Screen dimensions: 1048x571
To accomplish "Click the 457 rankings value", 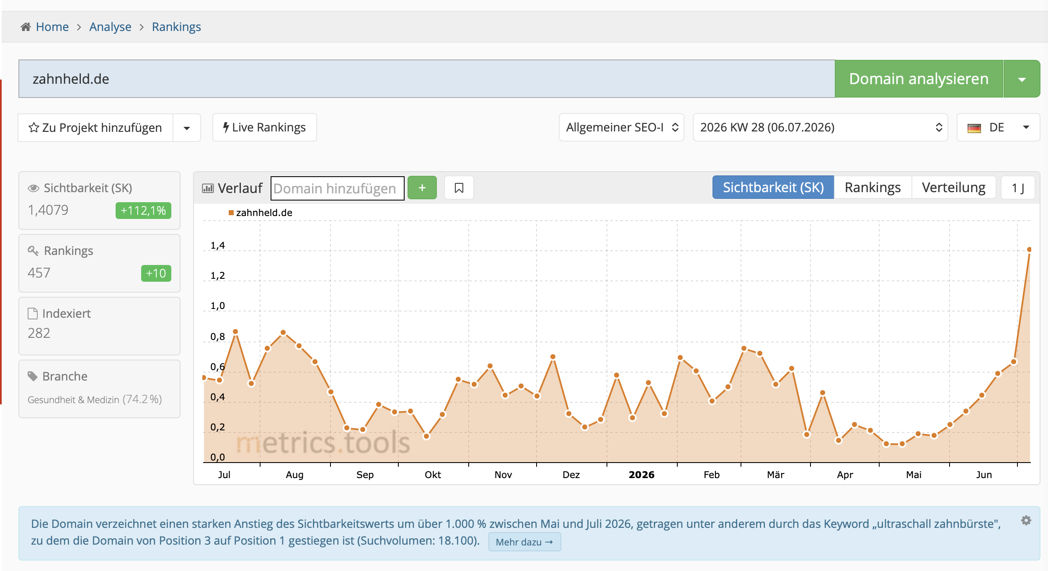I will [39, 273].
